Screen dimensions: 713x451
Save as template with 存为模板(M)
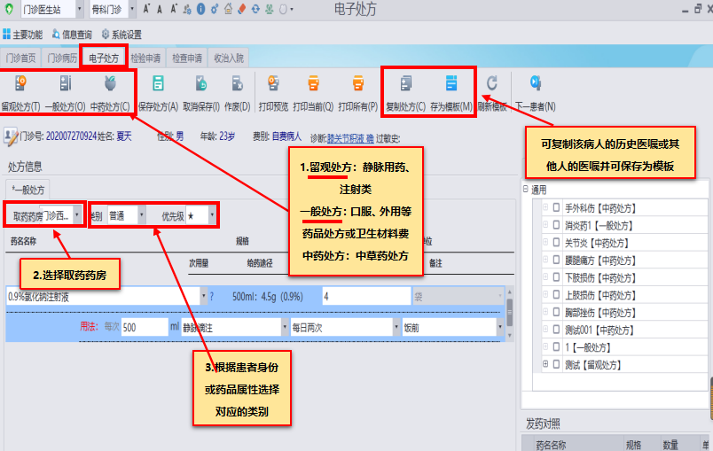point(451,84)
